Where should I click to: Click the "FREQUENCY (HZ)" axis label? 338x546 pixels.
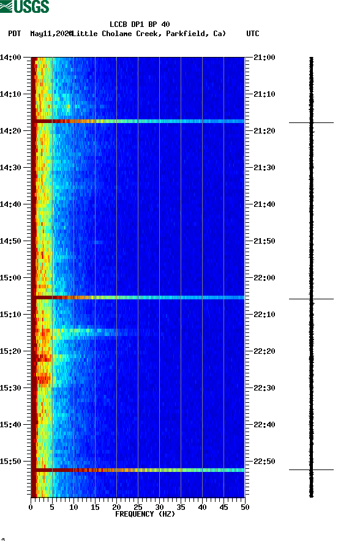point(145,514)
